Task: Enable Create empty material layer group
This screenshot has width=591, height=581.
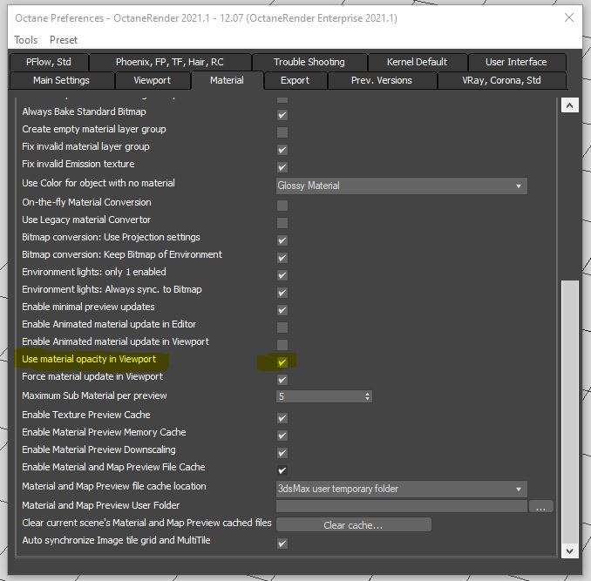Action: [282, 132]
